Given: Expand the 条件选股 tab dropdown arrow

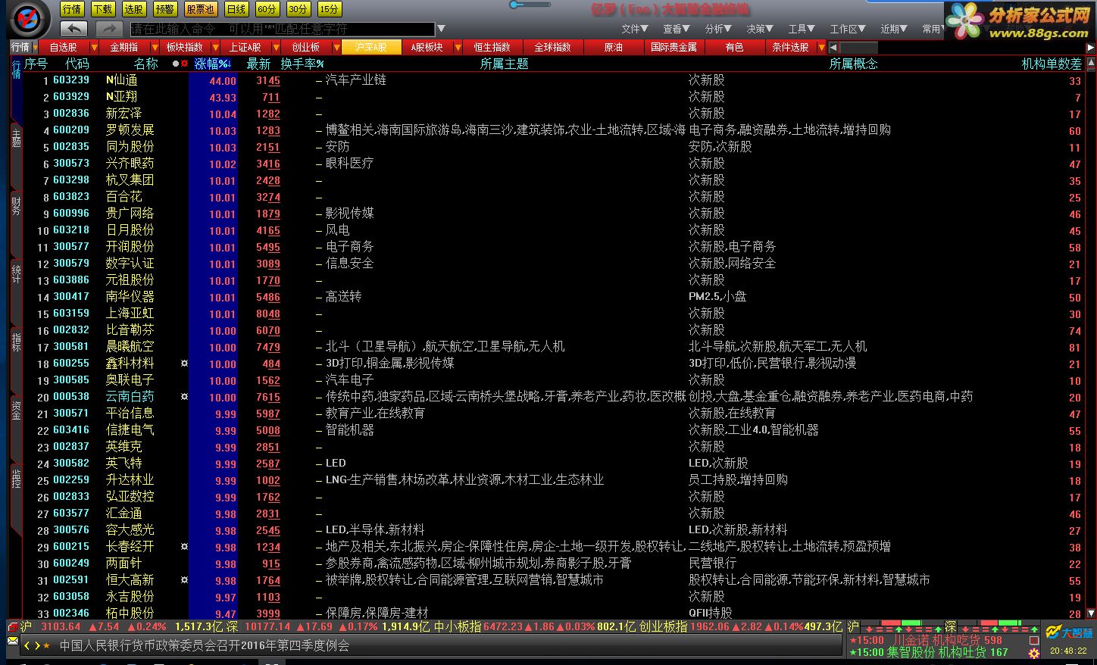Looking at the screenshot, I should click(822, 47).
